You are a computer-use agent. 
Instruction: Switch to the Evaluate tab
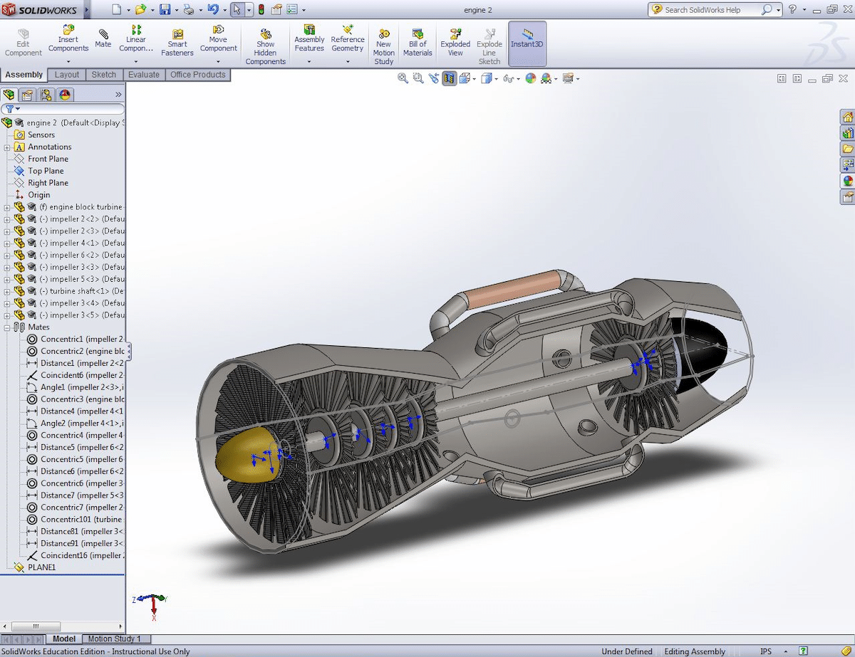tap(144, 74)
